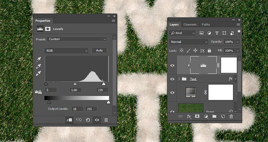Open the Preset Custom dropdown

point(77,39)
